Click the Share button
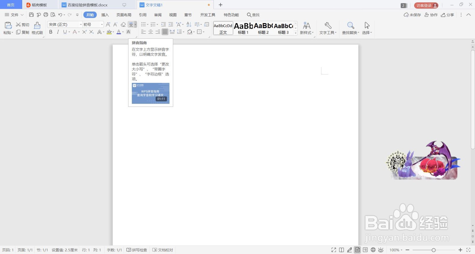This screenshot has width=475, height=254. [x=447, y=15]
